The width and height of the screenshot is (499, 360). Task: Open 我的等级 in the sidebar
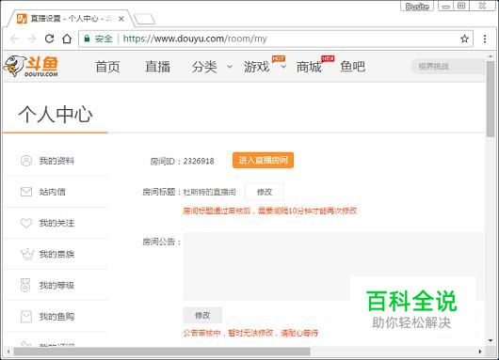pyautogui.click(x=56, y=286)
